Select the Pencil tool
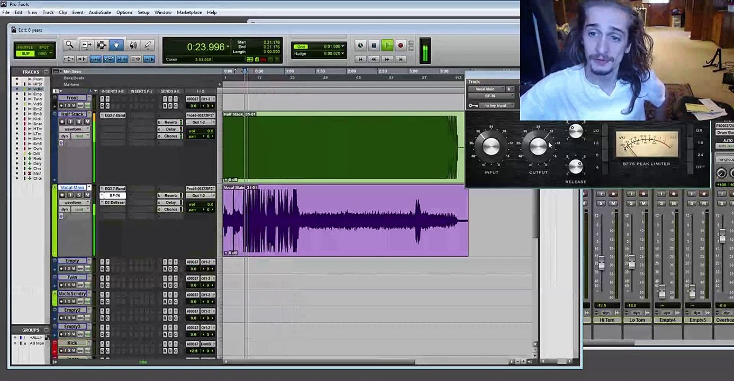Screen dimensions: 734x381 pos(148,46)
